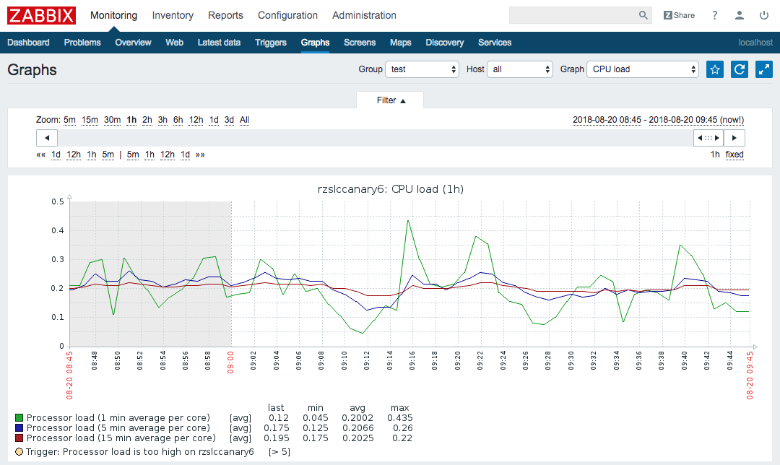Change graph via the CPU load dropdown
780x465 pixels.
pos(642,69)
